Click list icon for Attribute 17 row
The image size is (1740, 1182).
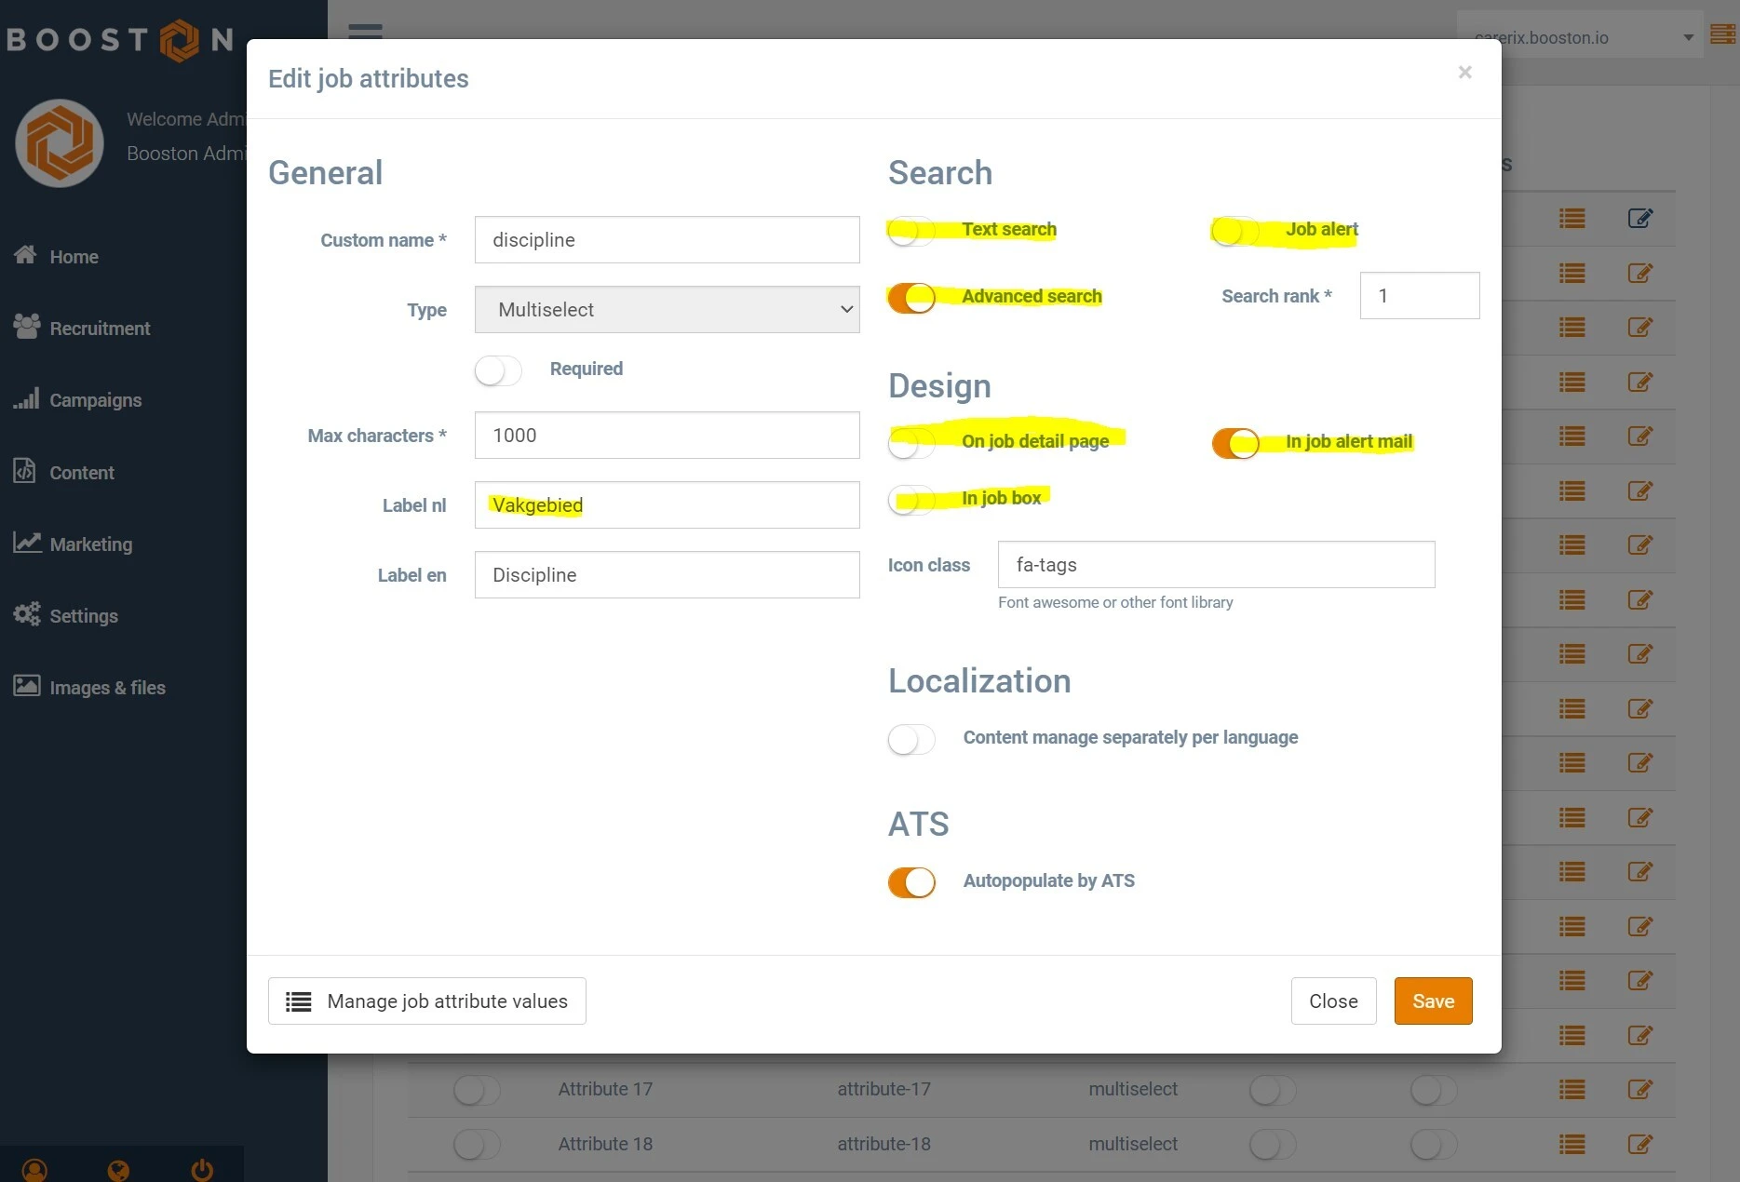[1571, 1089]
